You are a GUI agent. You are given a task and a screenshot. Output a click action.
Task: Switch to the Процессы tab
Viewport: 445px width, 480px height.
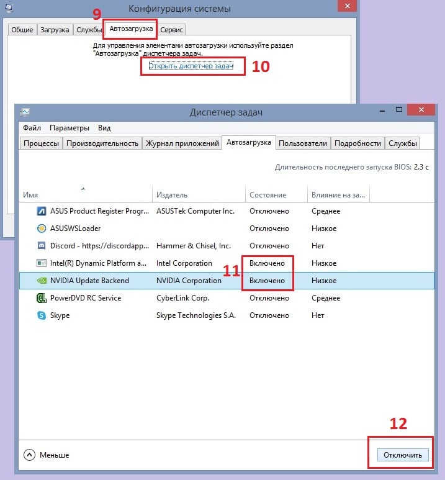(41, 143)
